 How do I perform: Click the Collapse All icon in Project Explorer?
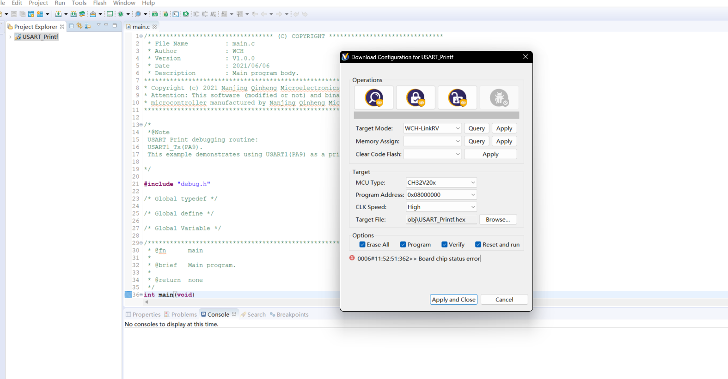pyautogui.click(x=71, y=26)
